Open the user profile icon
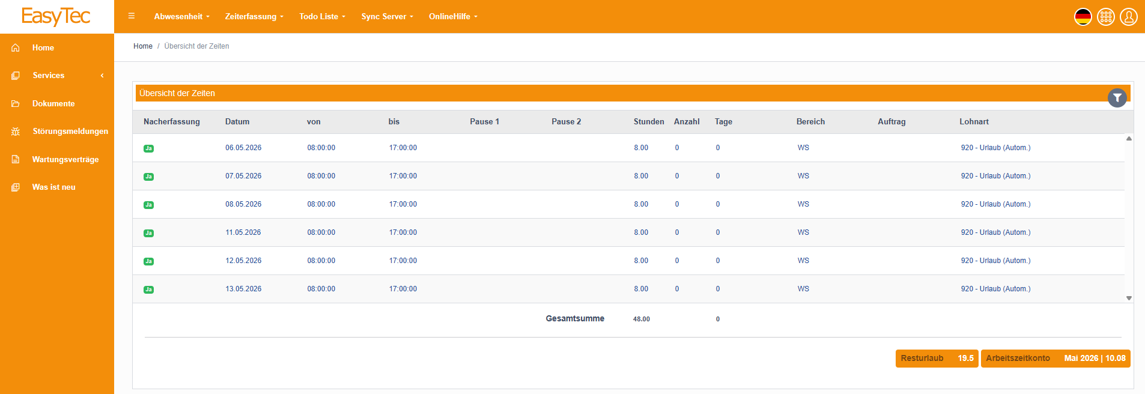This screenshot has height=394, width=1145. click(1128, 17)
